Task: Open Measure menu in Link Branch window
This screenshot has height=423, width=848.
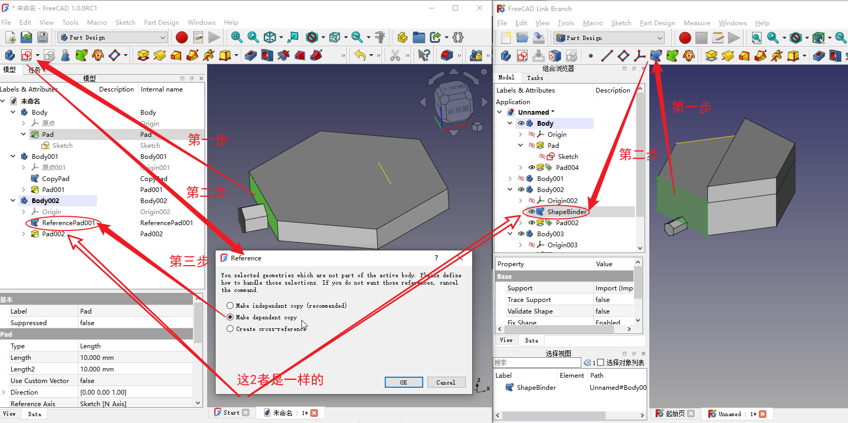Action: pos(697,23)
